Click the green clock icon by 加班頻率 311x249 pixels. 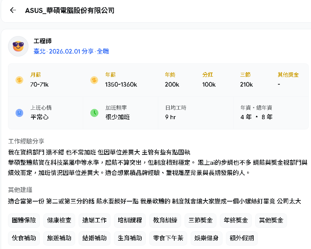pos(95,113)
